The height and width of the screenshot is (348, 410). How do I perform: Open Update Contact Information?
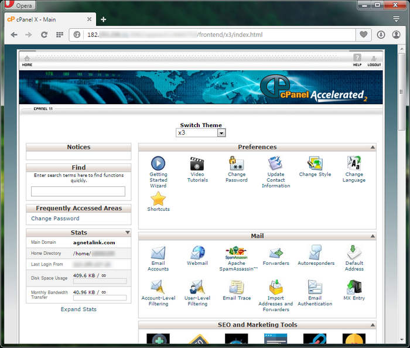pyautogui.click(x=276, y=163)
